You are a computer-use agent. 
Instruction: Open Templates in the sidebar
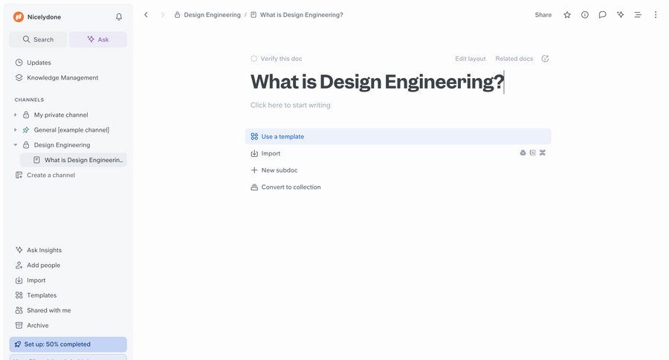42,295
